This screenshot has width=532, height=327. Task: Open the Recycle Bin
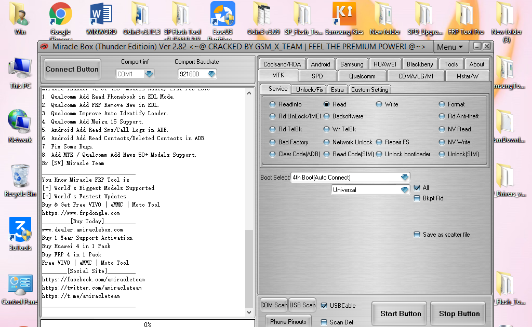point(20,181)
